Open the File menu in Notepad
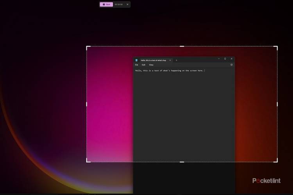The height and width of the screenshot is (195, 293). [137, 65]
